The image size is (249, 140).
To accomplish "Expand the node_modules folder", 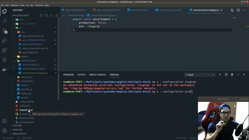I will (28, 24).
